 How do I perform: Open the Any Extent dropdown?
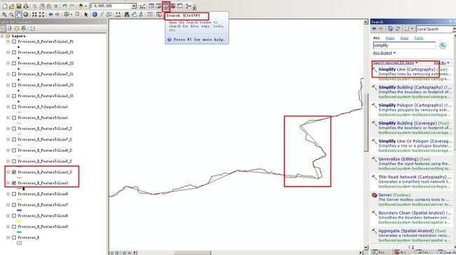tap(384, 53)
